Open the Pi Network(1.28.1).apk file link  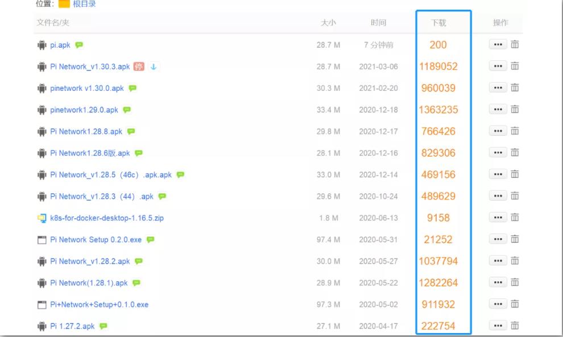(x=89, y=283)
